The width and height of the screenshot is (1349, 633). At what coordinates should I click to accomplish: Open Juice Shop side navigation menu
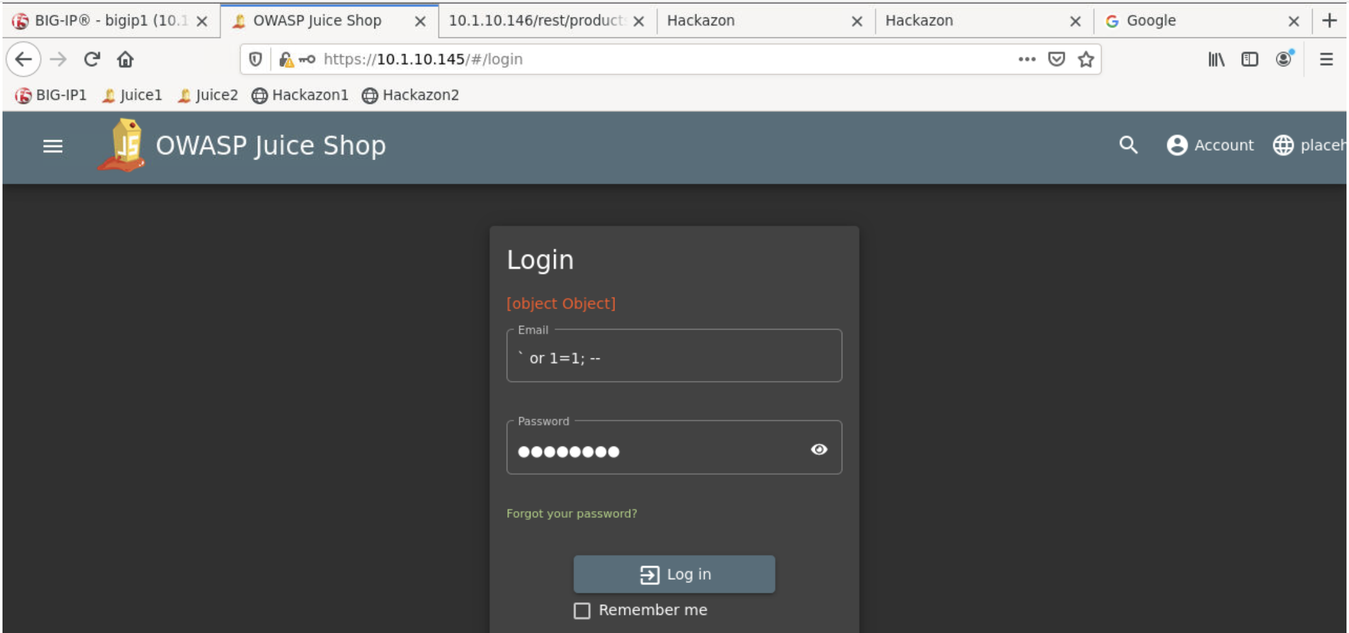[x=53, y=146]
